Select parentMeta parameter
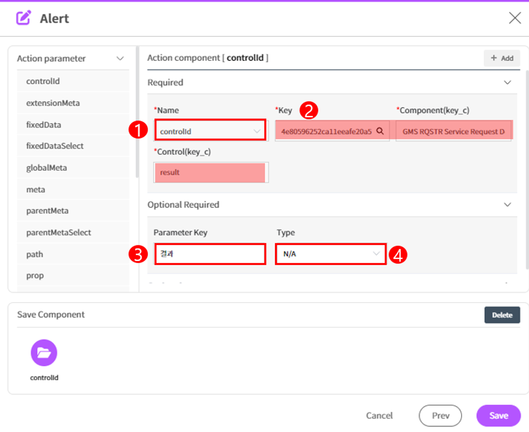This screenshot has height=432, width=529. coord(73,211)
